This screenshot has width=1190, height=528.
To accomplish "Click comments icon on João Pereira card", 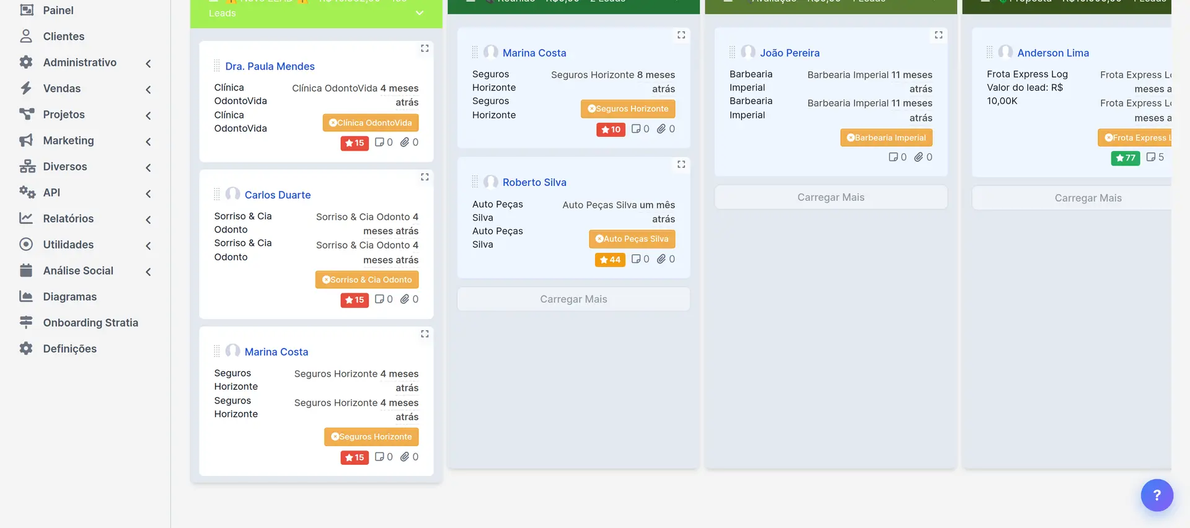I will coord(893,157).
